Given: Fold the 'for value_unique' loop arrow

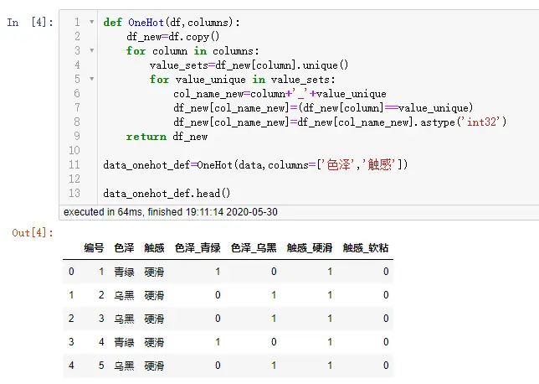Looking at the screenshot, I should (x=90, y=80).
